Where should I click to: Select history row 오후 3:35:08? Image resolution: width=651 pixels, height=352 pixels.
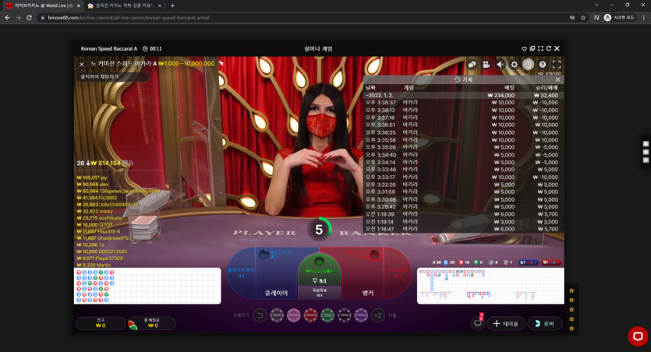click(x=462, y=147)
